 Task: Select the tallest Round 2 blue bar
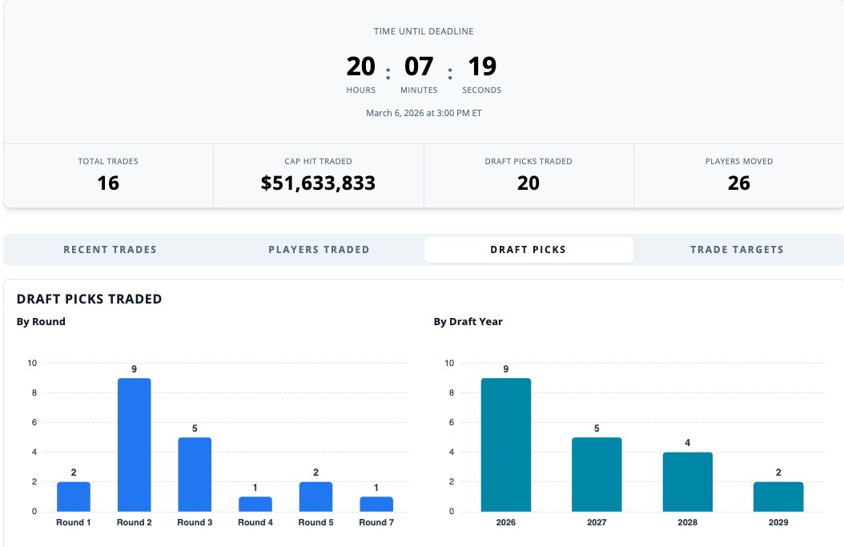[134, 444]
